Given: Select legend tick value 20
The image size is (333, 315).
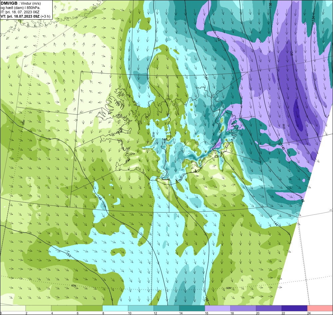Looking at the screenshot, I should point(258,313).
